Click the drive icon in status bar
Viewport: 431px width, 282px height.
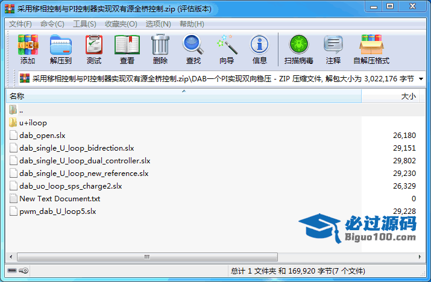[x=12, y=271]
